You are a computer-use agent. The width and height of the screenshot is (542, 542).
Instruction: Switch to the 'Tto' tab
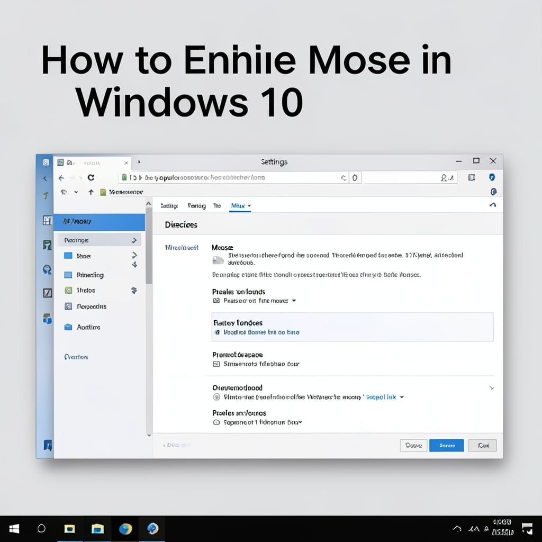pos(217,206)
